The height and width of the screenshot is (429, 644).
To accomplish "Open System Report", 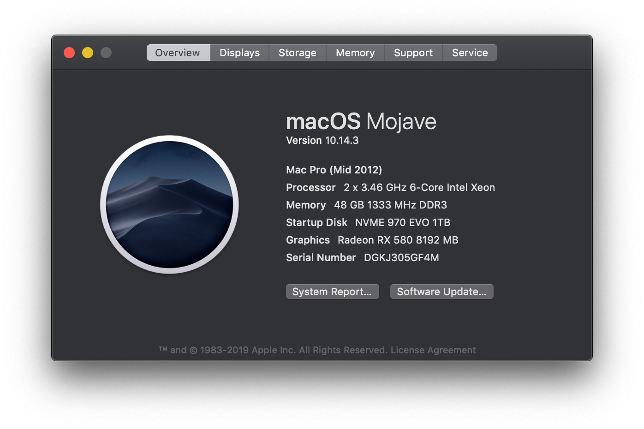I will tap(332, 292).
